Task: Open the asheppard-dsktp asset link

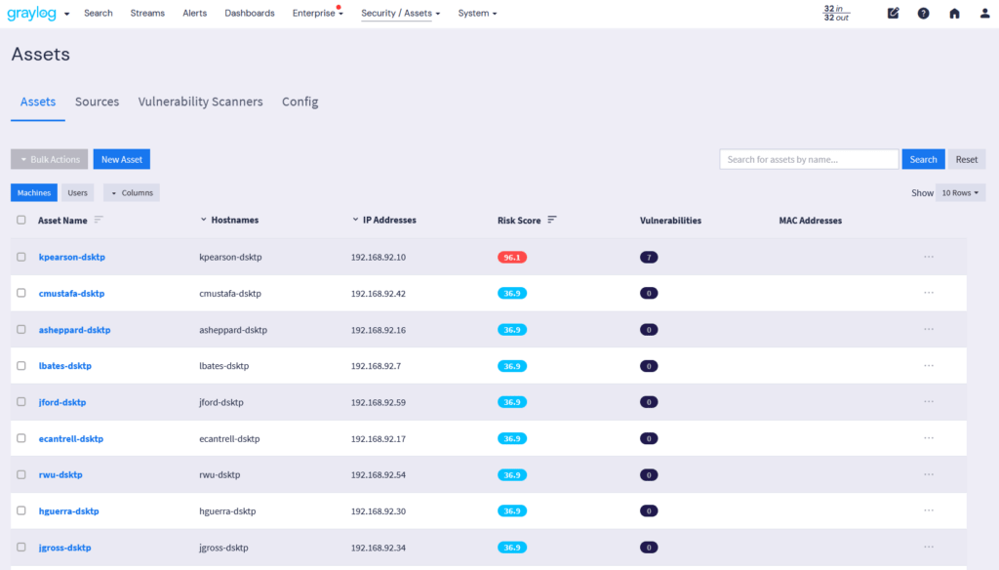Action: tap(74, 330)
